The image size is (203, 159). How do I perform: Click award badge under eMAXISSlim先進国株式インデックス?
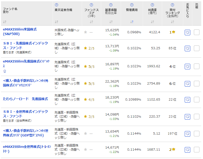pos(5,71)
